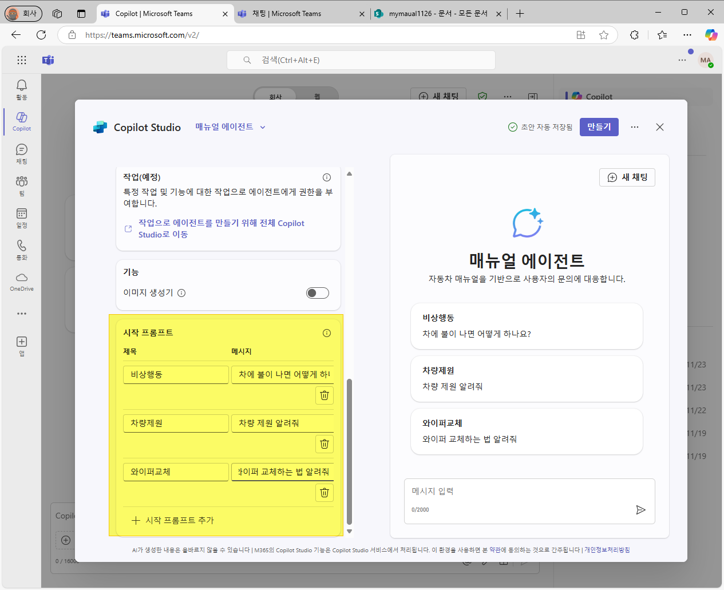This screenshot has height=590, width=724.
Task: Select Copilot in the Teams sidebar
Action: (x=22, y=121)
